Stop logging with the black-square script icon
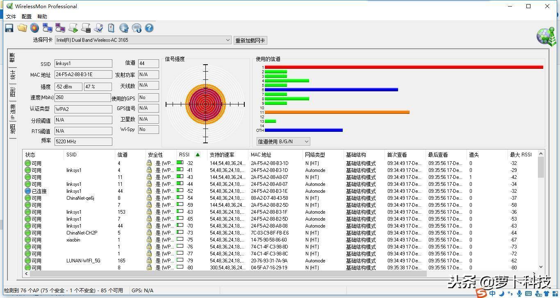 [86, 28]
